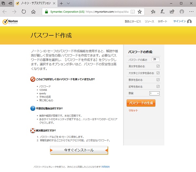Image resolution: width=196 pixels, height=172 pixels.
Task: Click パスワードの作成: panel title
Action: [140, 52]
